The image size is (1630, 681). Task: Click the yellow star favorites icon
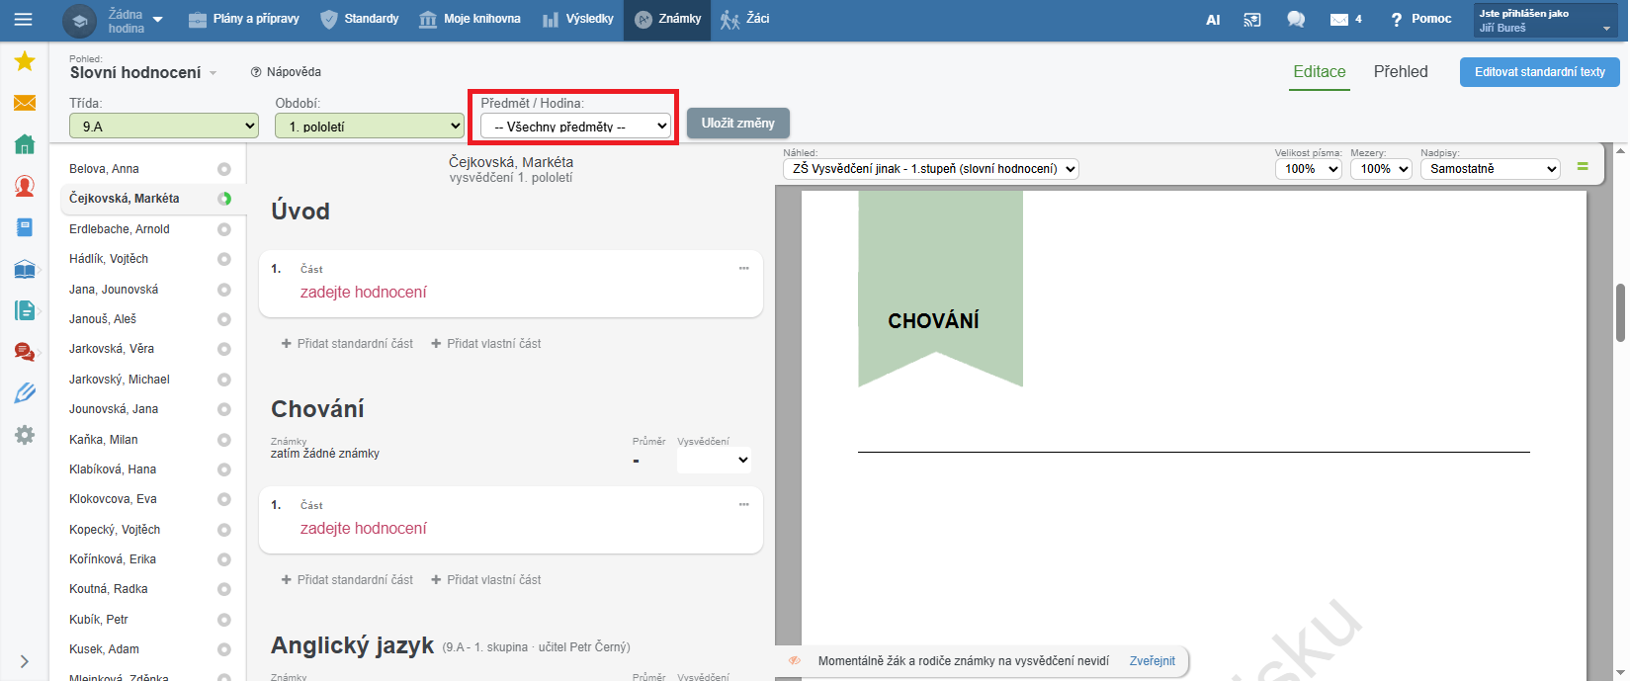(25, 61)
